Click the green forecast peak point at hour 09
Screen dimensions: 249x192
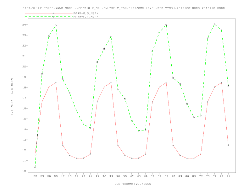coord(56,25)
